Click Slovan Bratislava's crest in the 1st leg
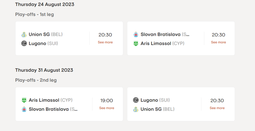Viewport: 255px width, 131px height. click(x=136, y=34)
